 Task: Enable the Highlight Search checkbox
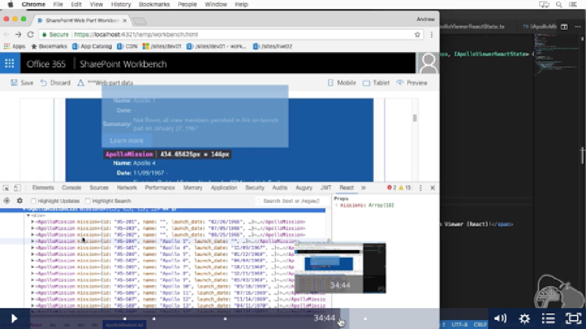coord(88,201)
